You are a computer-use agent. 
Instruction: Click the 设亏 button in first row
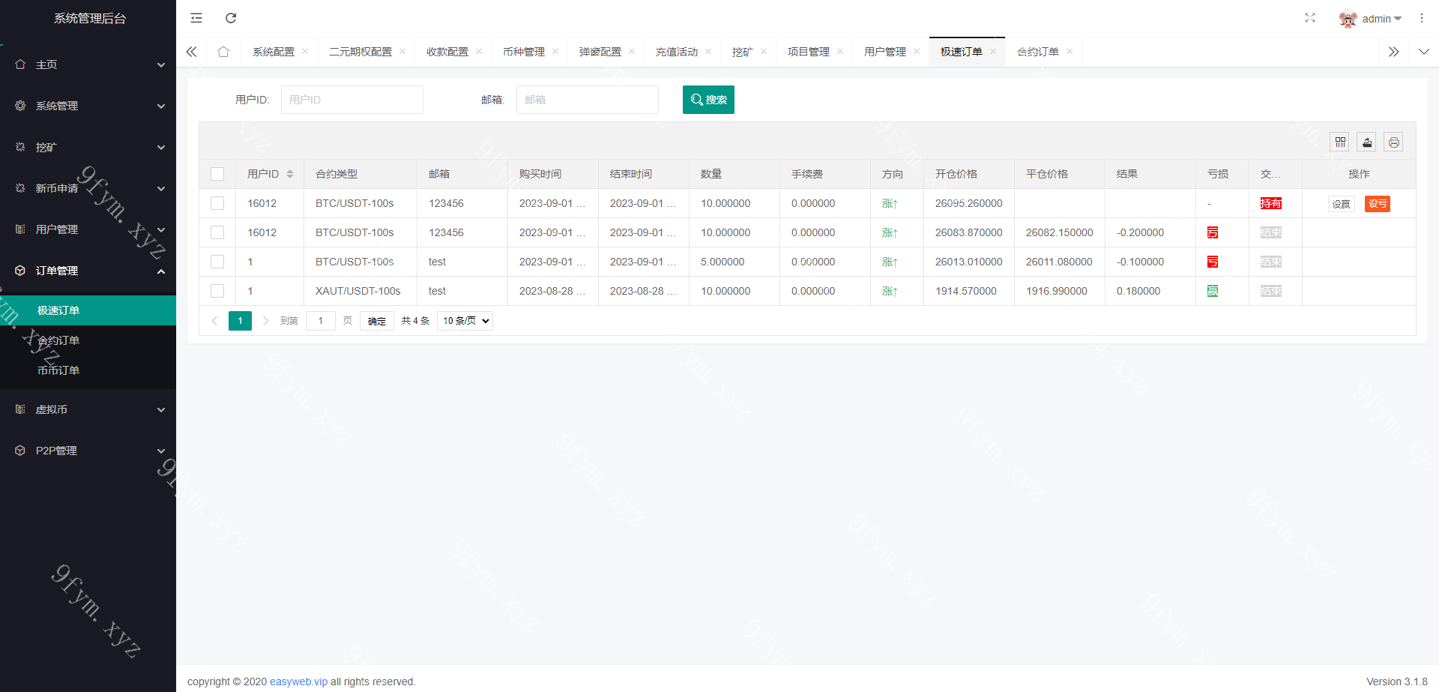tap(1378, 204)
